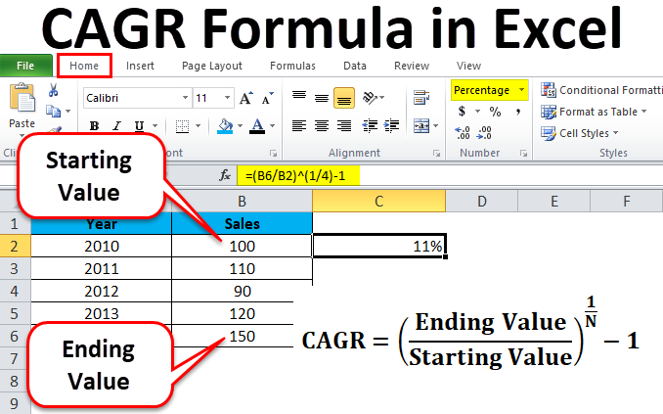The image size is (663, 414).
Task: Open Number group dialog launcher
Action: [523, 154]
